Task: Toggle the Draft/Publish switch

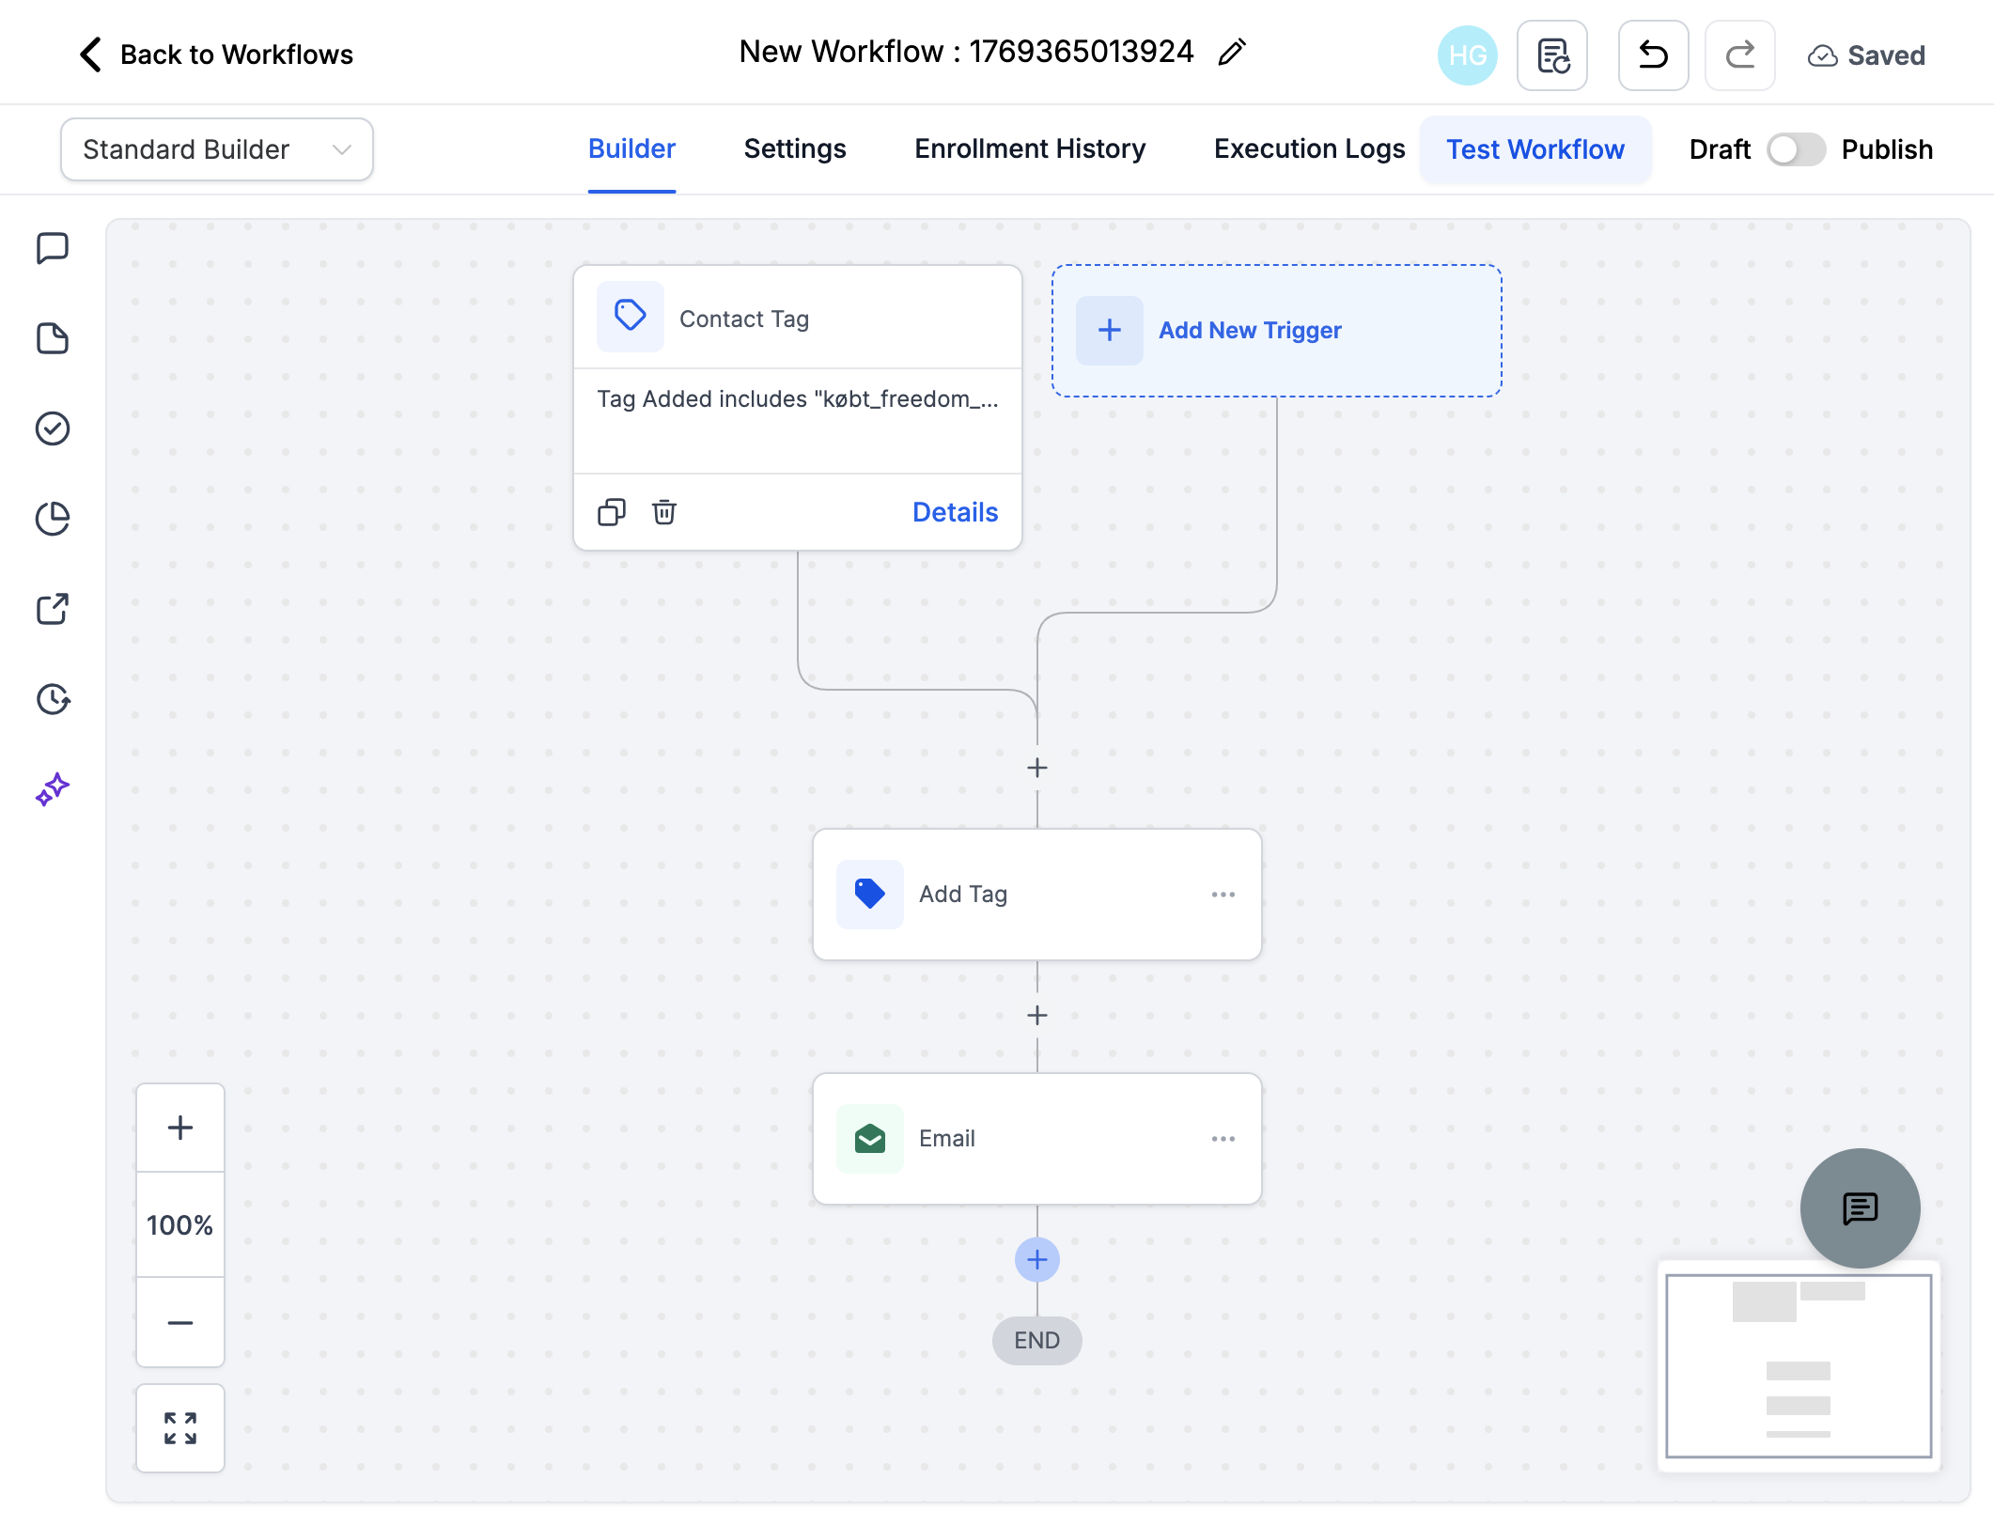Action: [x=1796, y=149]
